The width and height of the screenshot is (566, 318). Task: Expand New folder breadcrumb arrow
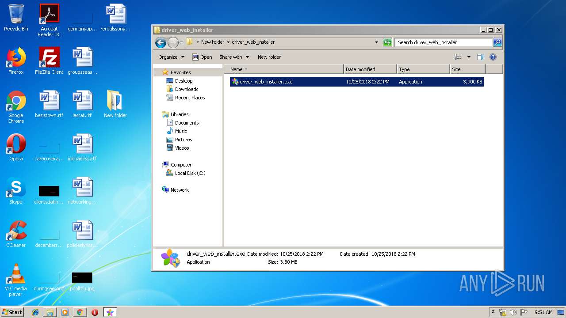(228, 42)
